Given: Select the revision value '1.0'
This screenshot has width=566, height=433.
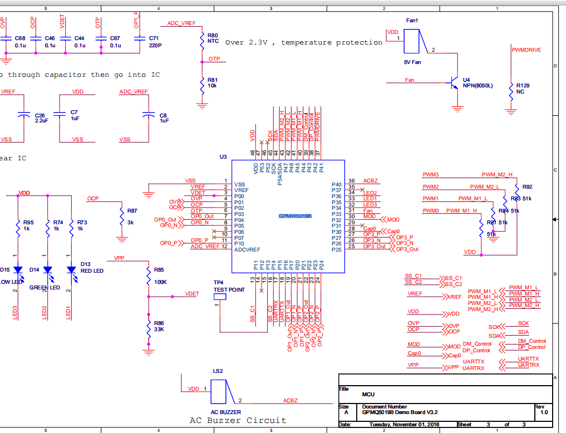Looking at the screenshot, I should point(544,412).
